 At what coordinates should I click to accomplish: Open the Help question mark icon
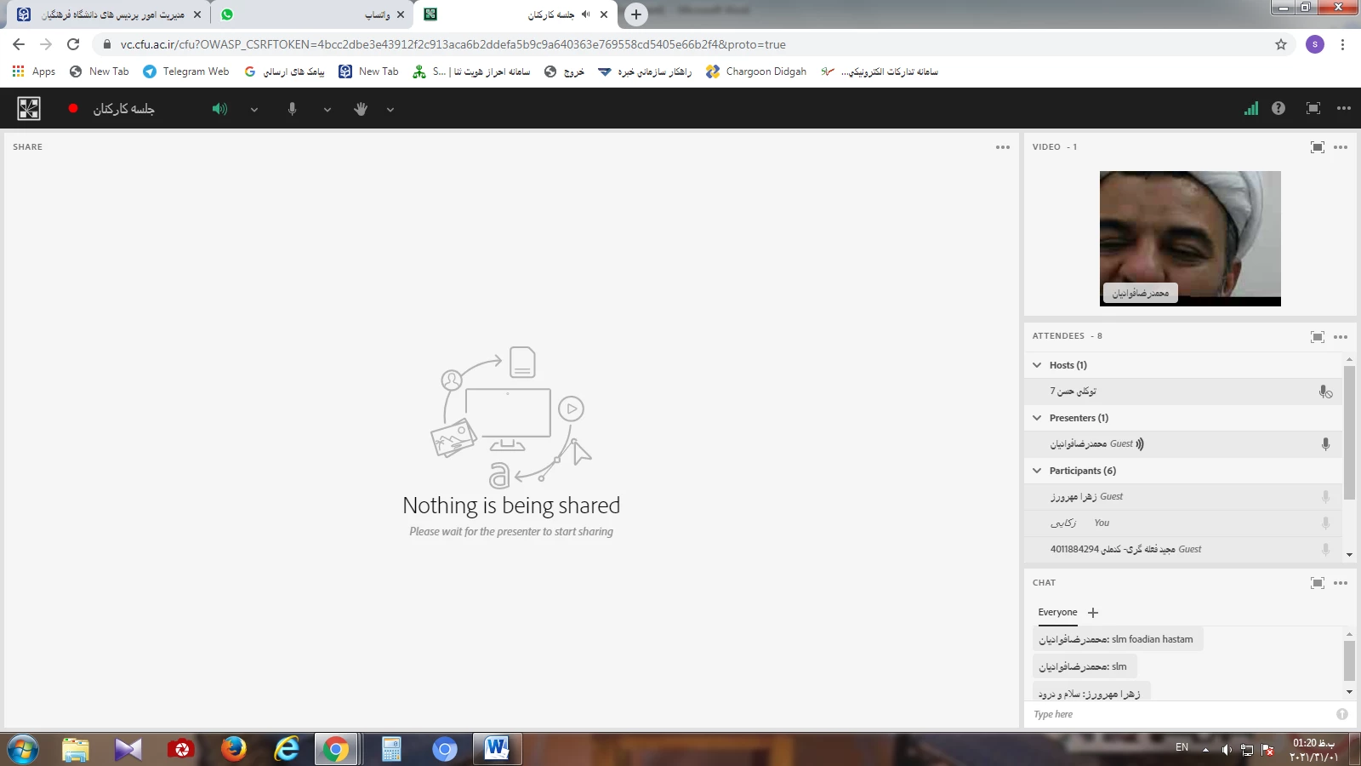coord(1278,108)
